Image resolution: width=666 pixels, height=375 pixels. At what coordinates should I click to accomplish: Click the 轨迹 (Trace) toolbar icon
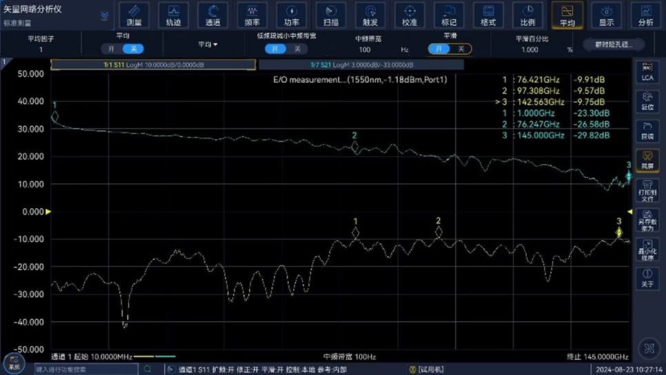tap(173, 15)
